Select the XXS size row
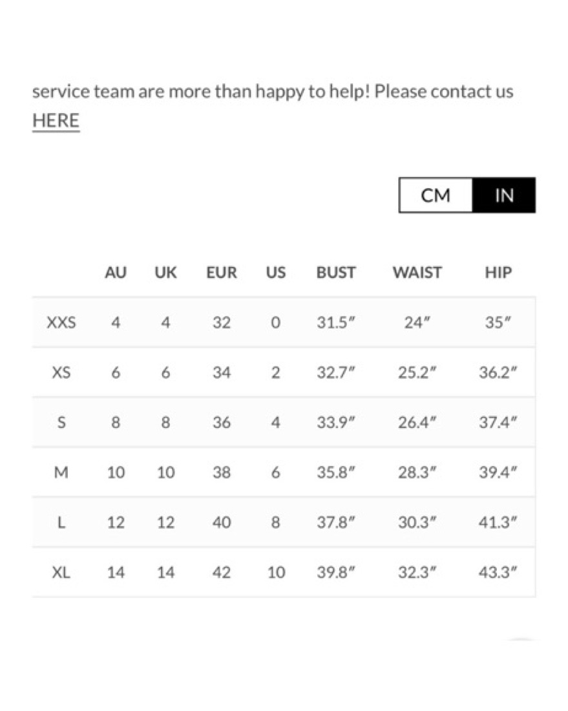568x711 pixels. point(284,323)
